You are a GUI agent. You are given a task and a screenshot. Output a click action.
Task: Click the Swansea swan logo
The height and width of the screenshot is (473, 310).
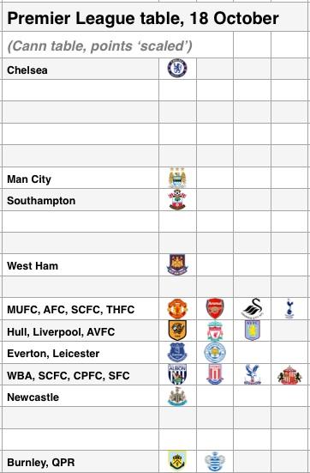[253, 308]
